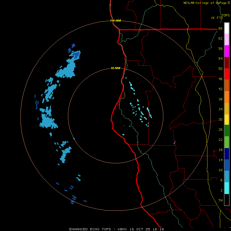Click the '34' legend value

click(220, 109)
